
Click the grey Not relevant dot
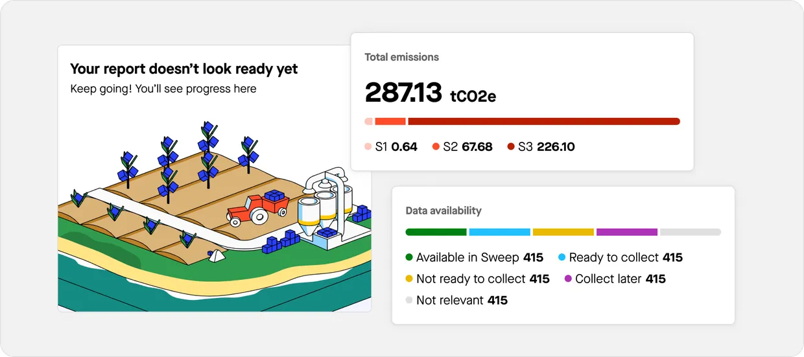(x=409, y=301)
